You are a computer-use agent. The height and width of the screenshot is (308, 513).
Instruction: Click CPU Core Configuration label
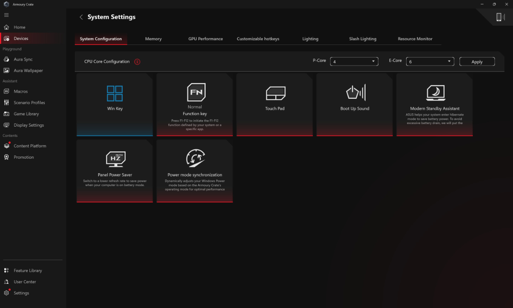(x=107, y=62)
